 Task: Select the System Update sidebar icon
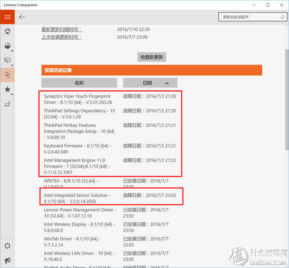tap(7, 75)
